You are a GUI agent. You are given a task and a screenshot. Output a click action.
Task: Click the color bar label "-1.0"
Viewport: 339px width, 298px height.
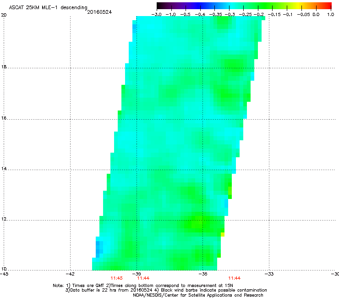coord(170,15)
